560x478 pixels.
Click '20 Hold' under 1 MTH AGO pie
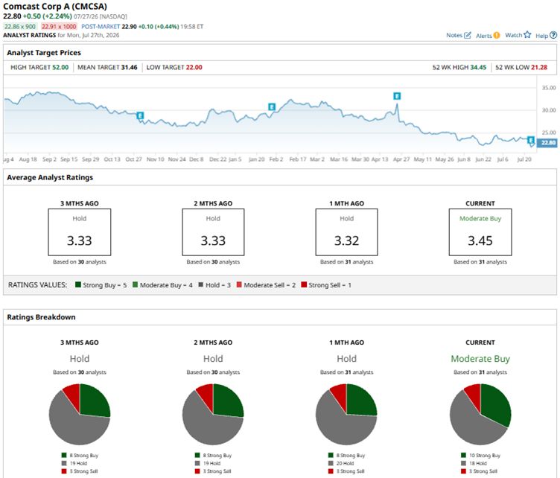(345, 463)
